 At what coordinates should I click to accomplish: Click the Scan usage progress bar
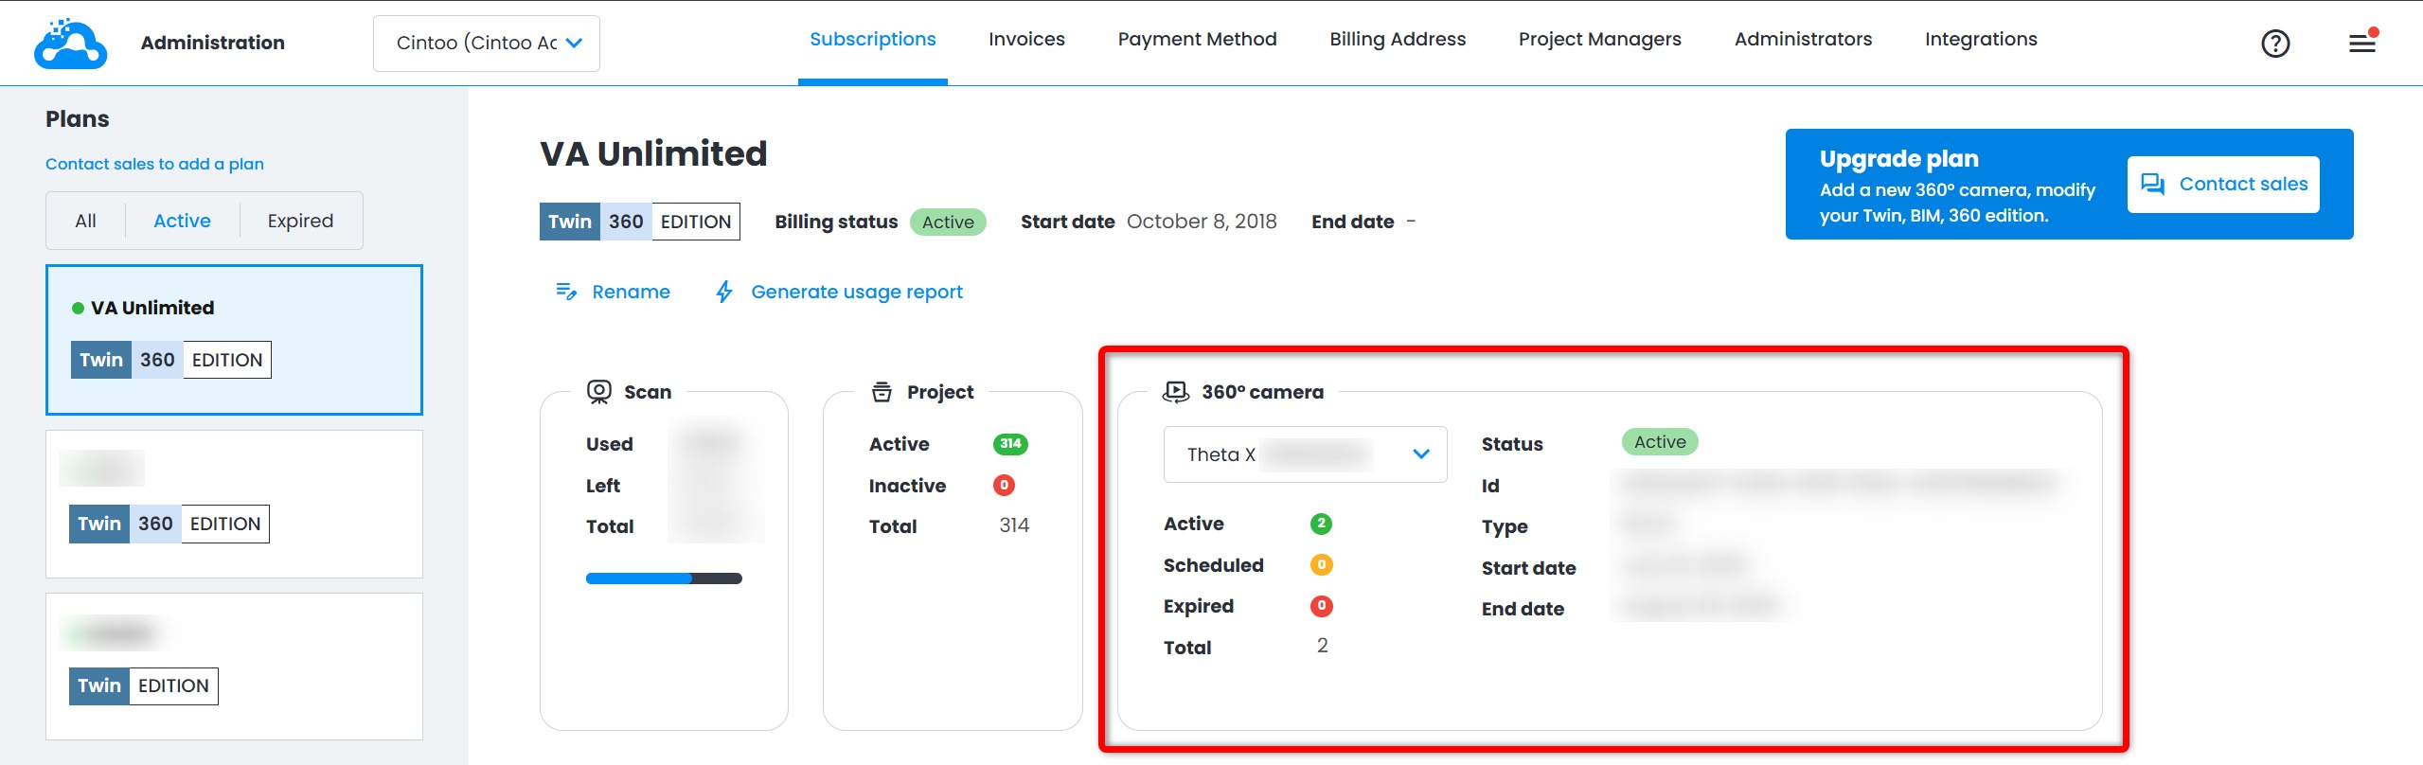pos(664,578)
